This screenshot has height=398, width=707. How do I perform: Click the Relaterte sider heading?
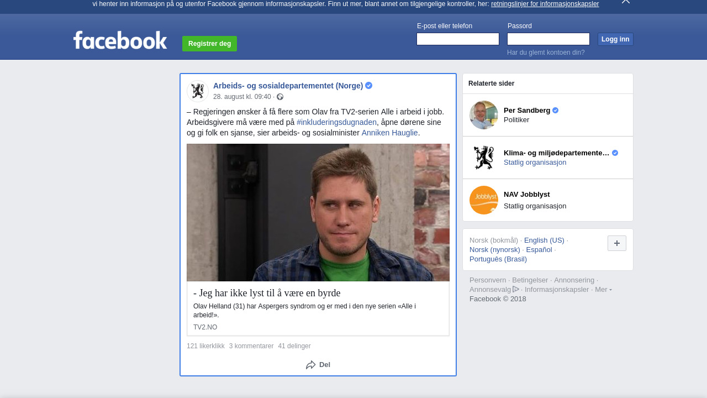coord(492,83)
